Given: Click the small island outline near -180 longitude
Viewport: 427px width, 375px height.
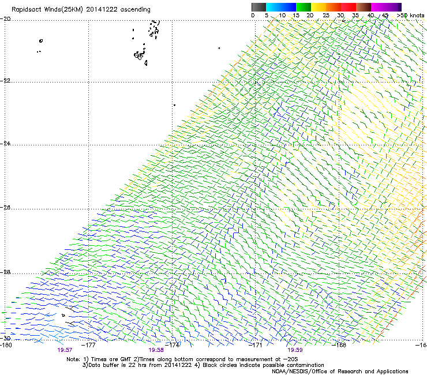Looking at the screenshot, I should click(x=41, y=41).
